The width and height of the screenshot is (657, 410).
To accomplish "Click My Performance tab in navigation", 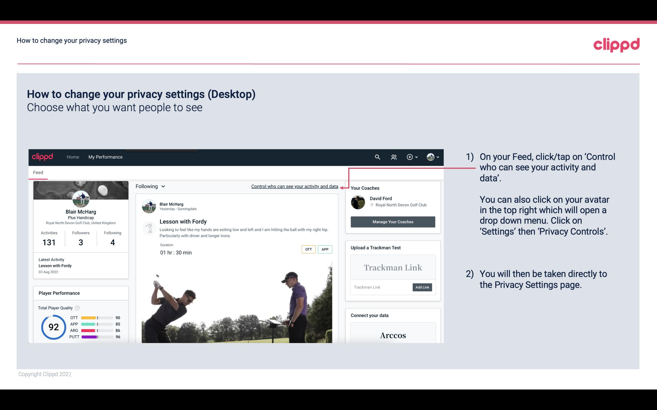I will coord(104,157).
